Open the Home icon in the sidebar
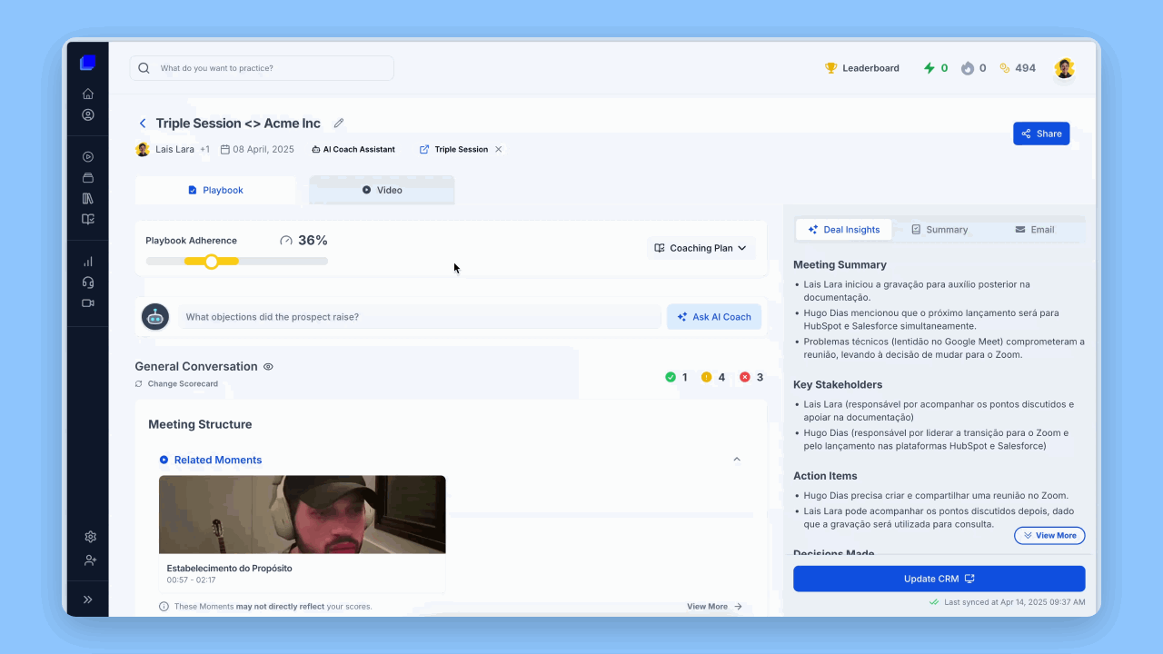This screenshot has width=1163, height=654. click(88, 94)
